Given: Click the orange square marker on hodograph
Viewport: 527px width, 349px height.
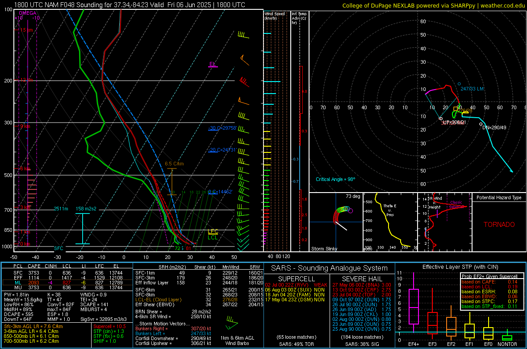Looking at the screenshot, I should pos(456,109).
